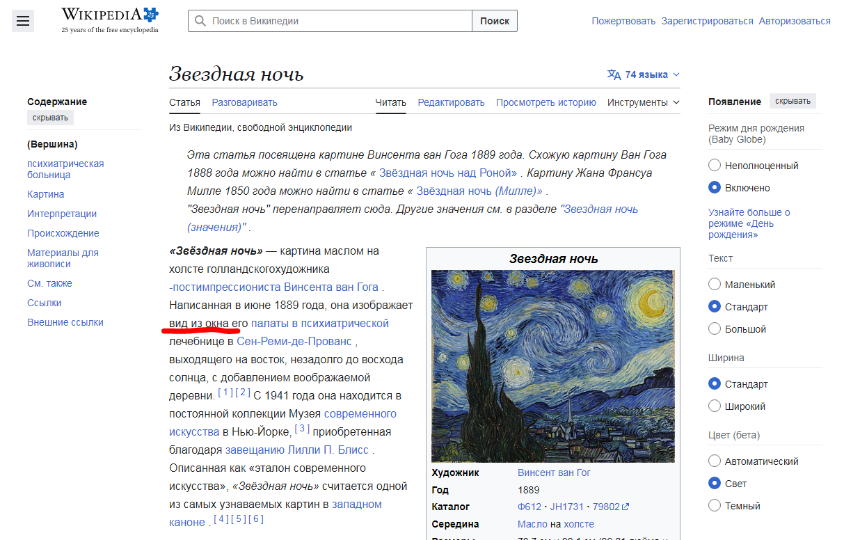This screenshot has height=540, width=860.
Task: Go to Происхождение contents section
Action: pyautogui.click(x=63, y=233)
